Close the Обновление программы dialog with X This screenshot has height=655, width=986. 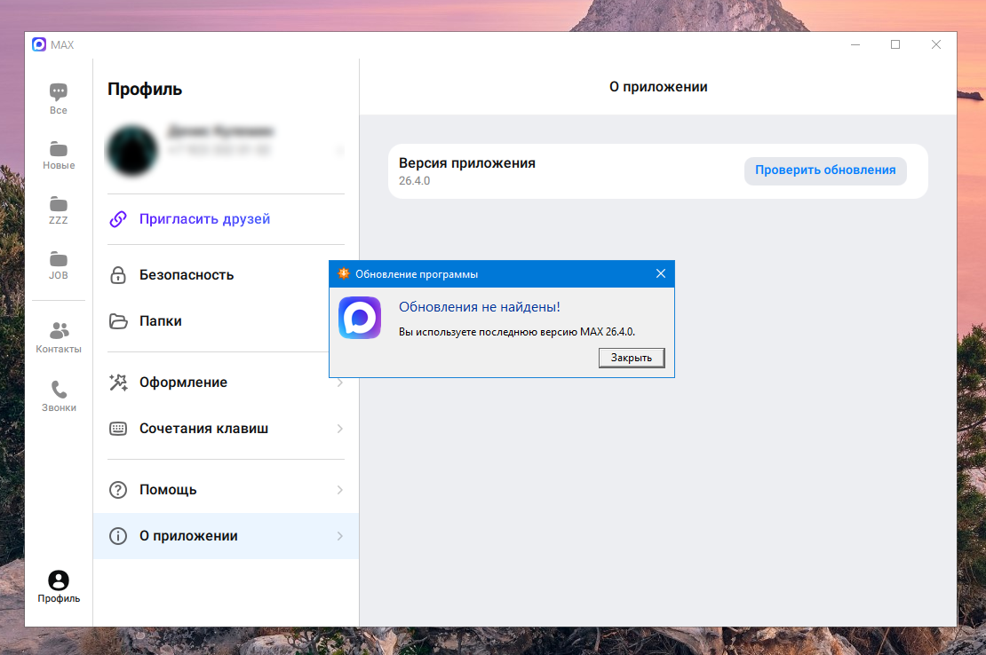(x=660, y=274)
